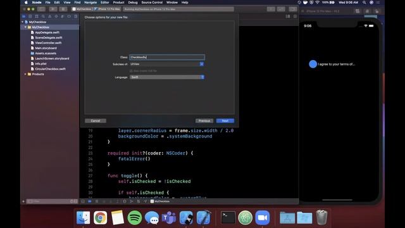405x228 pixels.
Task: Open the Breakpoint navigator icon
Action: click(x=69, y=16)
